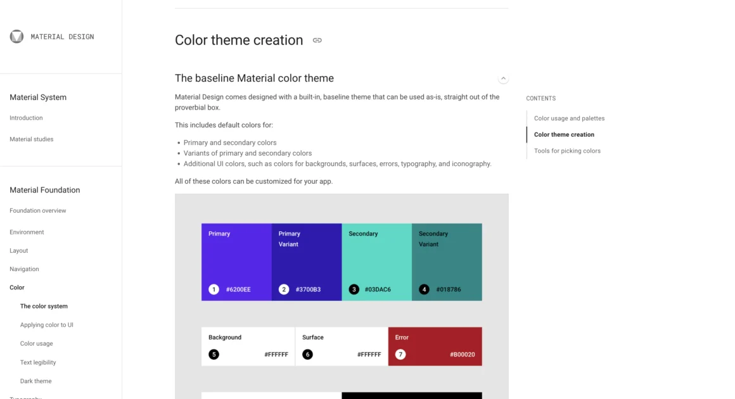Open Dark theme sidebar page
Image resolution: width=735 pixels, height=399 pixels.
[x=35, y=381]
